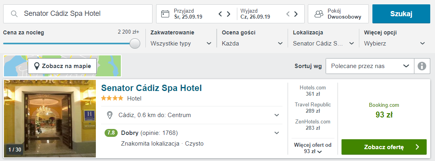
Task: Expand the Cádiz location details chevron
Action: (x=277, y=115)
